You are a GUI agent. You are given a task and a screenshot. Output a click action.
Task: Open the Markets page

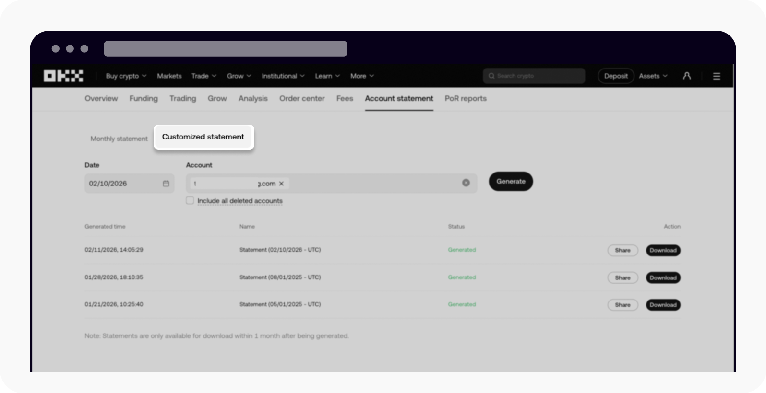[x=169, y=76]
